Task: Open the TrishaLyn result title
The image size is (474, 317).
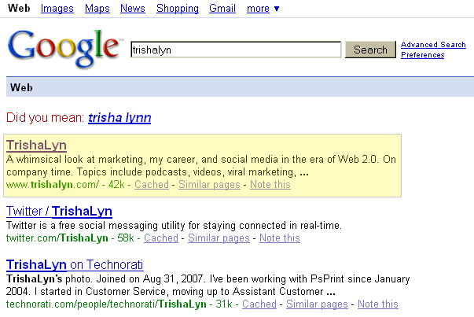Action: (x=36, y=146)
